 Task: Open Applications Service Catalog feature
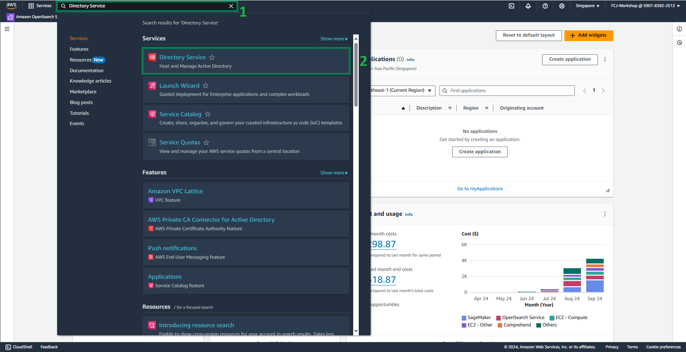pyautogui.click(x=165, y=277)
